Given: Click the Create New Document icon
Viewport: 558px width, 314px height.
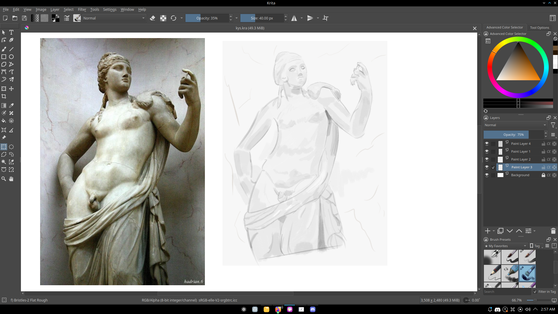Looking at the screenshot, I should pos(5,18).
